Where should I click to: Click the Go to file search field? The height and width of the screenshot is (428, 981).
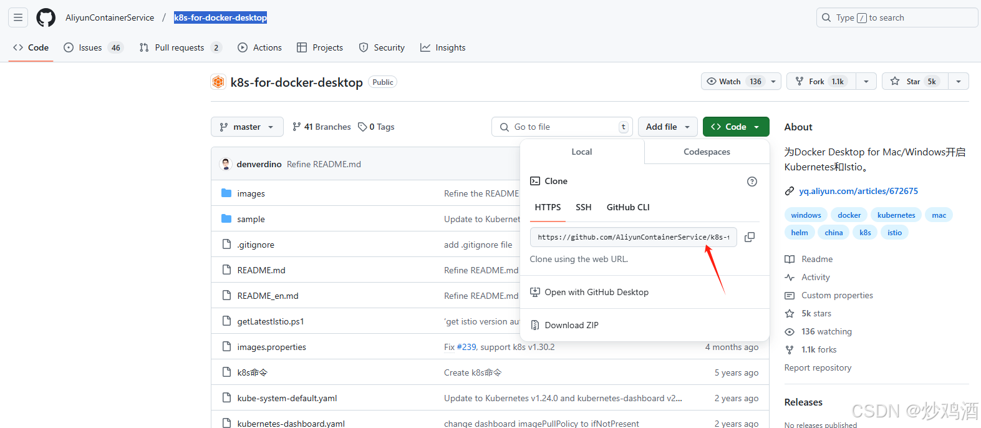point(562,127)
